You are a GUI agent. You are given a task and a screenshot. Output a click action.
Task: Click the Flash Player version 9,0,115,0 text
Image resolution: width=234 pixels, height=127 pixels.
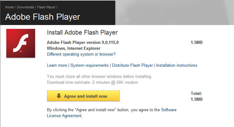pyautogui.click(x=83, y=42)
